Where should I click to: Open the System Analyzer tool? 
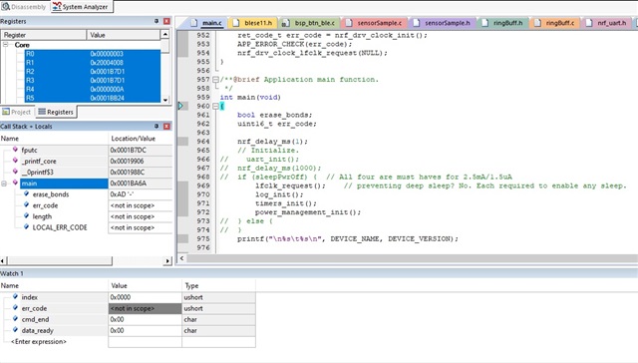click(81, 7)
